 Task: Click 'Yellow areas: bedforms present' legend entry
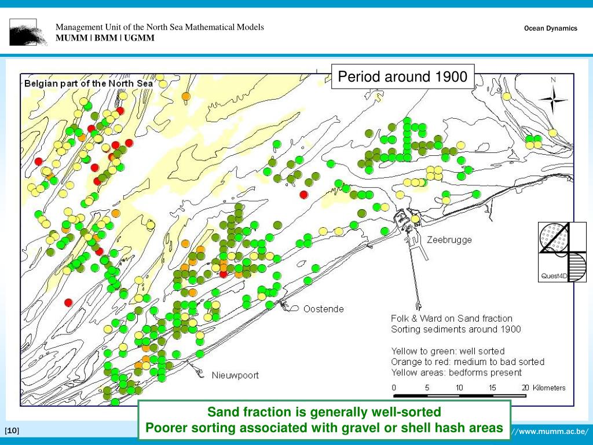(456, 373)
